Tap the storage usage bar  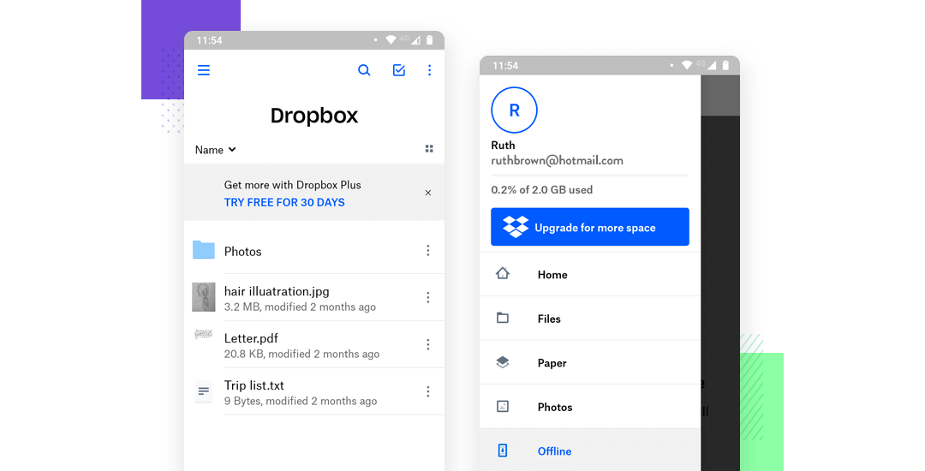coord(590,176)
